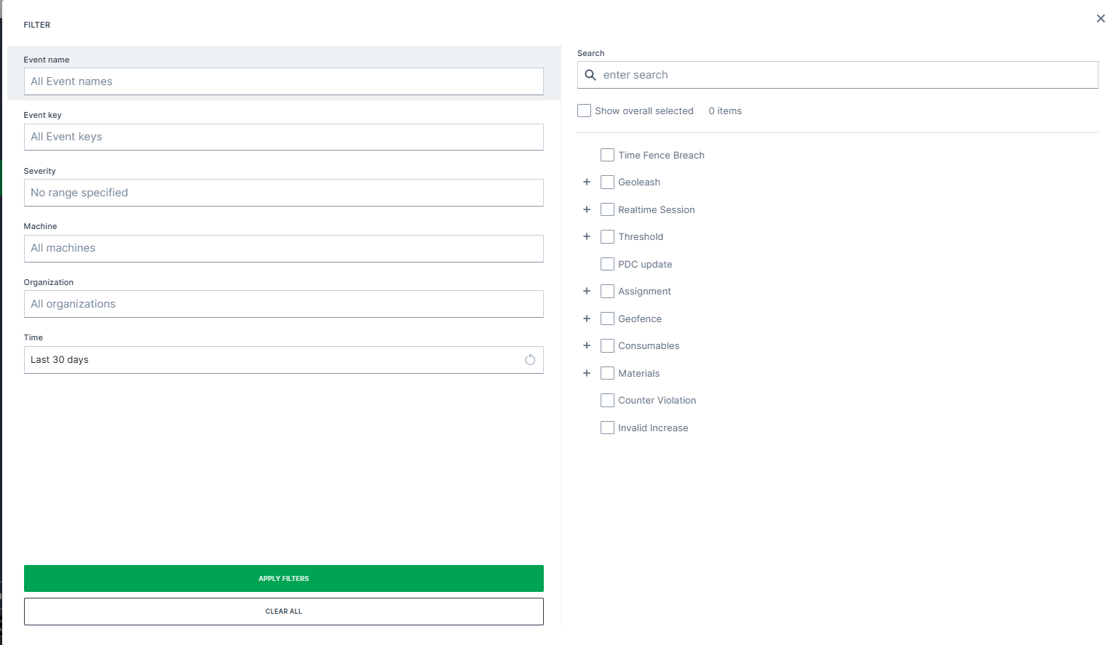Image resolution: width=1116 pixels, height=645 pixels.
Task: Check the Time Fence Breach checkbox
Action: pos(607,155)
